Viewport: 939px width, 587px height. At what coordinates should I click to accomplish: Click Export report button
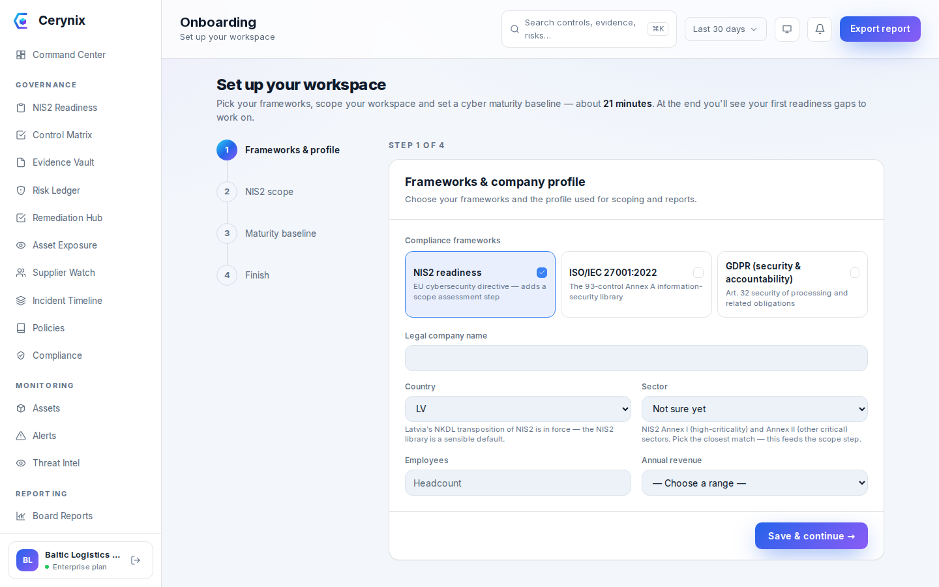tap(880, 29)
